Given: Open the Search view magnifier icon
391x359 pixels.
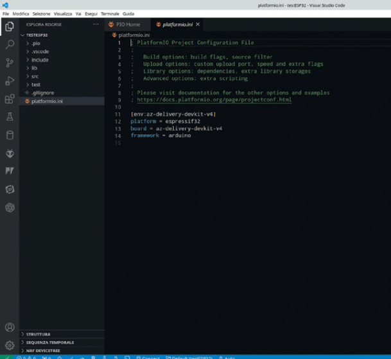Looking at the screenshot, I should point(10,44).
